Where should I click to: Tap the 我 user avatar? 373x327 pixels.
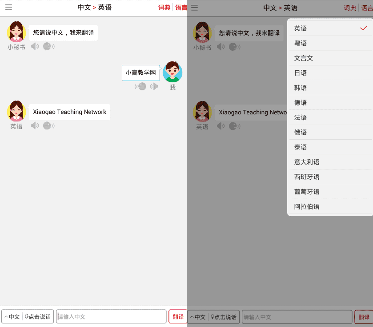172,72
